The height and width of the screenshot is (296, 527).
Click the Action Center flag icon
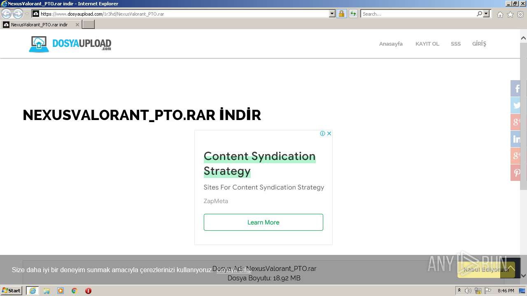coord(488,291)
